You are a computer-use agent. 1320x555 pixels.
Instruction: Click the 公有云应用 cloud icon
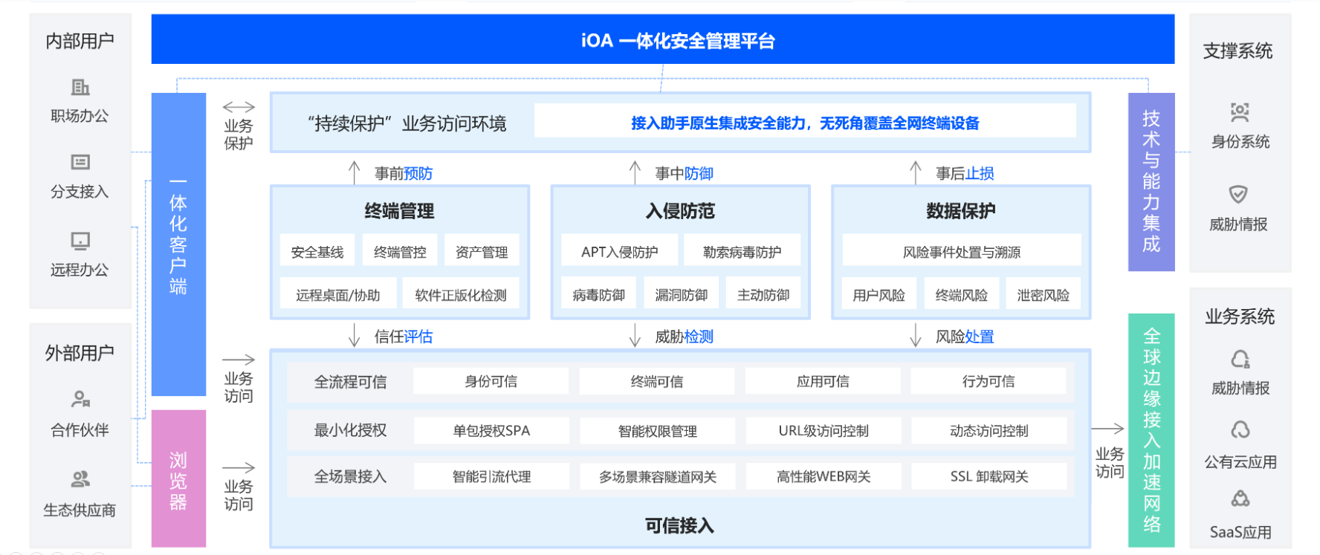click(x=1240, y=430)
